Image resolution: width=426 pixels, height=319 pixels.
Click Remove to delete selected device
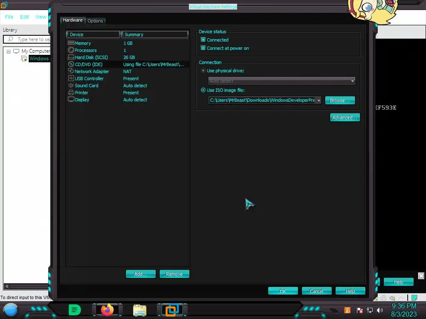point(174,274)
